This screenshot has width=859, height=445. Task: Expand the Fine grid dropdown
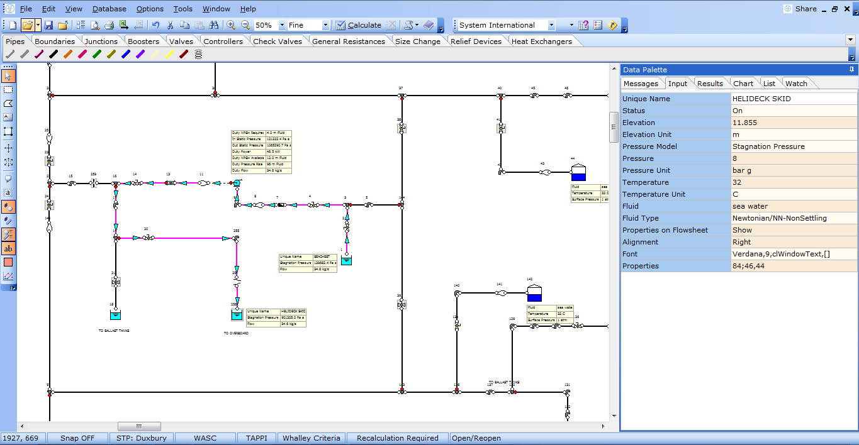point(325,25)
